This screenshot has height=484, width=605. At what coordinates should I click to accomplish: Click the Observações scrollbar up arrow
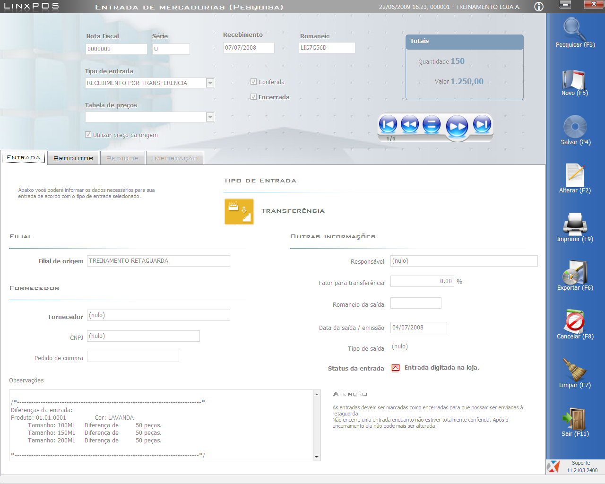point(317,394)
